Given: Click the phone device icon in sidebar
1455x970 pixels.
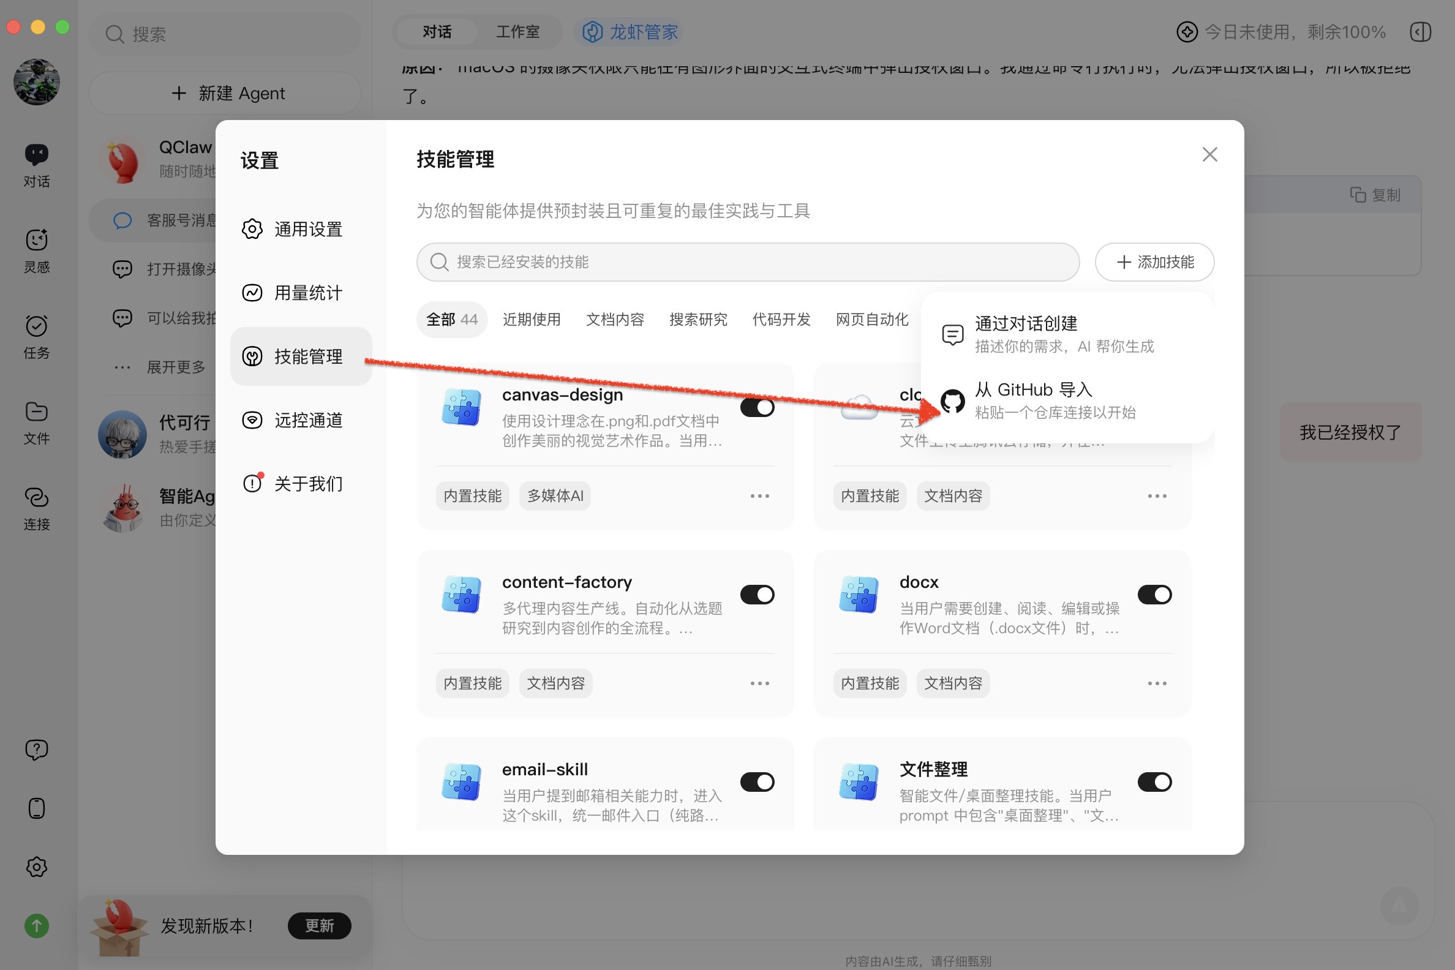Looking at the screenshot, I should click(x=37, y=808).
